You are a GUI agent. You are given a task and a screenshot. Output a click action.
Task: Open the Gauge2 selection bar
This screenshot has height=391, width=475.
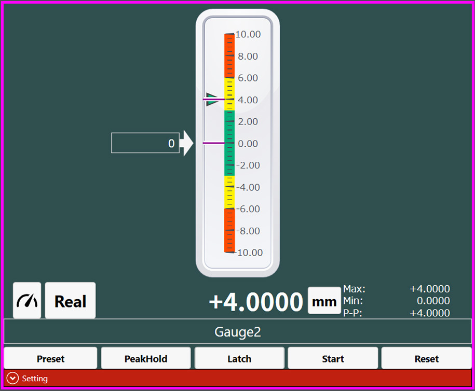[237, 332]
